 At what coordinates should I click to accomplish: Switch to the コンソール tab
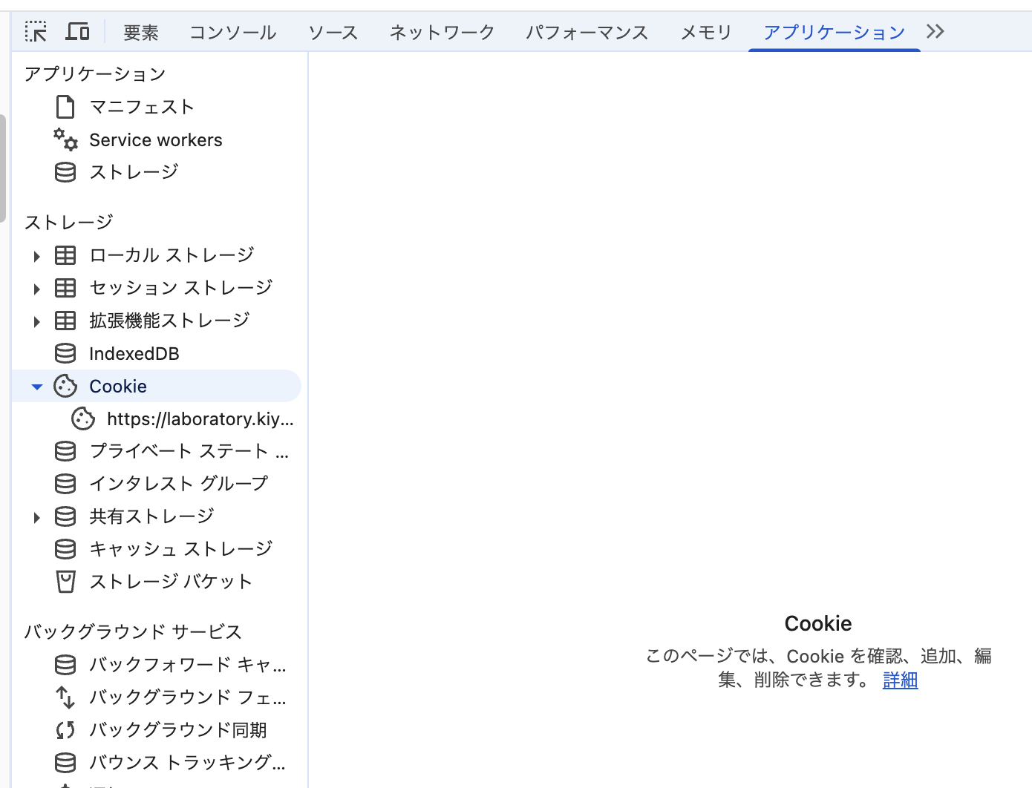[232, 33]
